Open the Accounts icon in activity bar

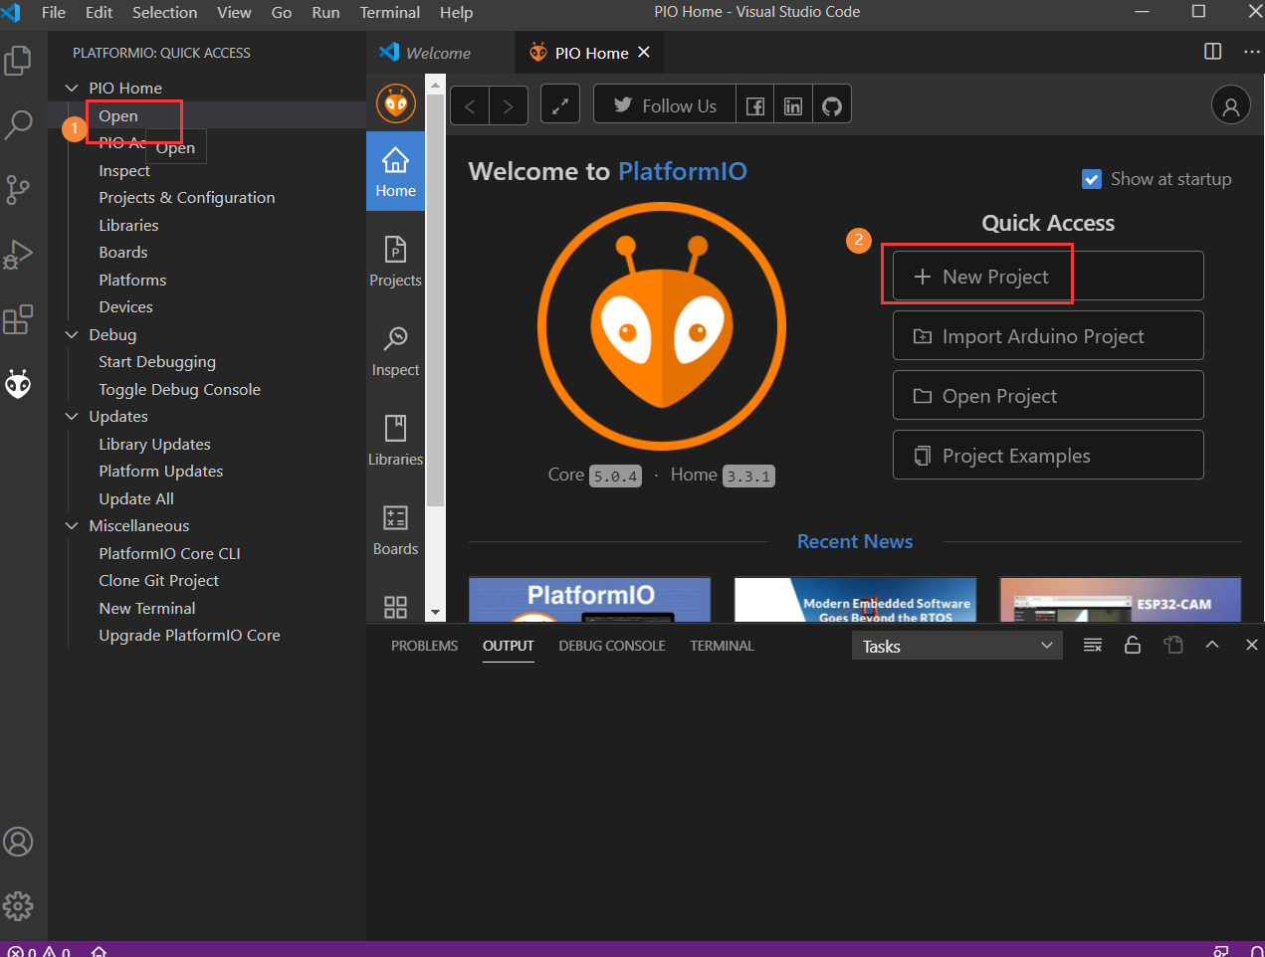pos(18,842)
